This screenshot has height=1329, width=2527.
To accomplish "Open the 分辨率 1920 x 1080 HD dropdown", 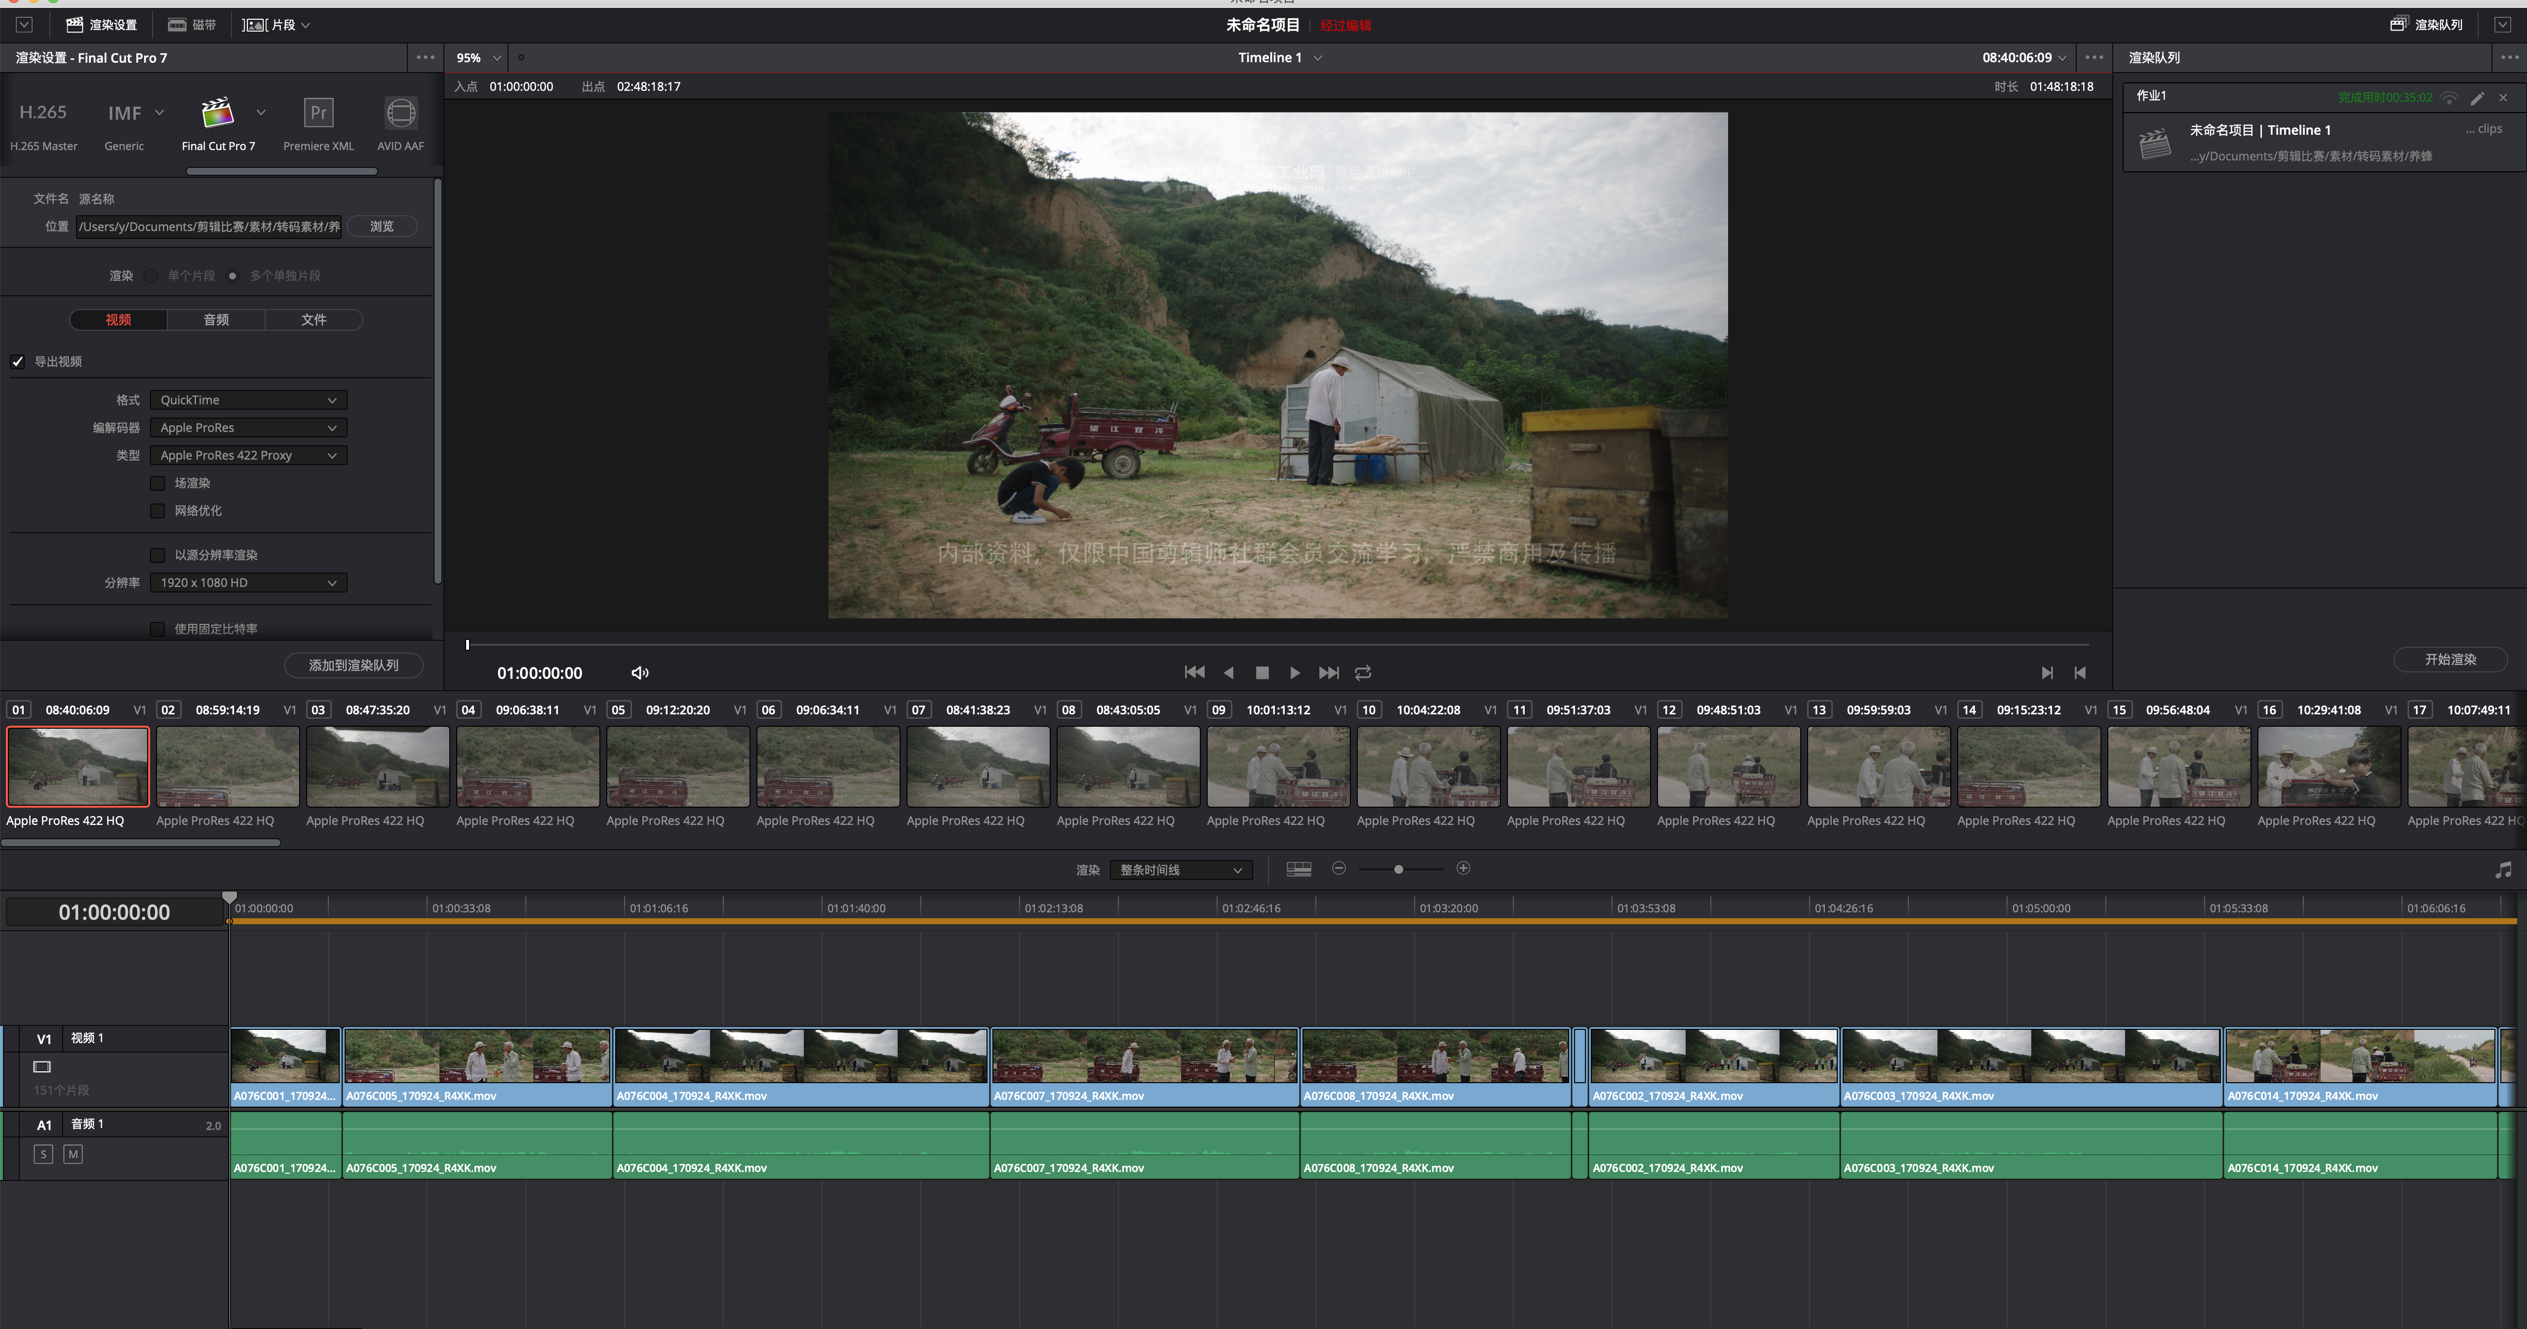I will [247, 583].
